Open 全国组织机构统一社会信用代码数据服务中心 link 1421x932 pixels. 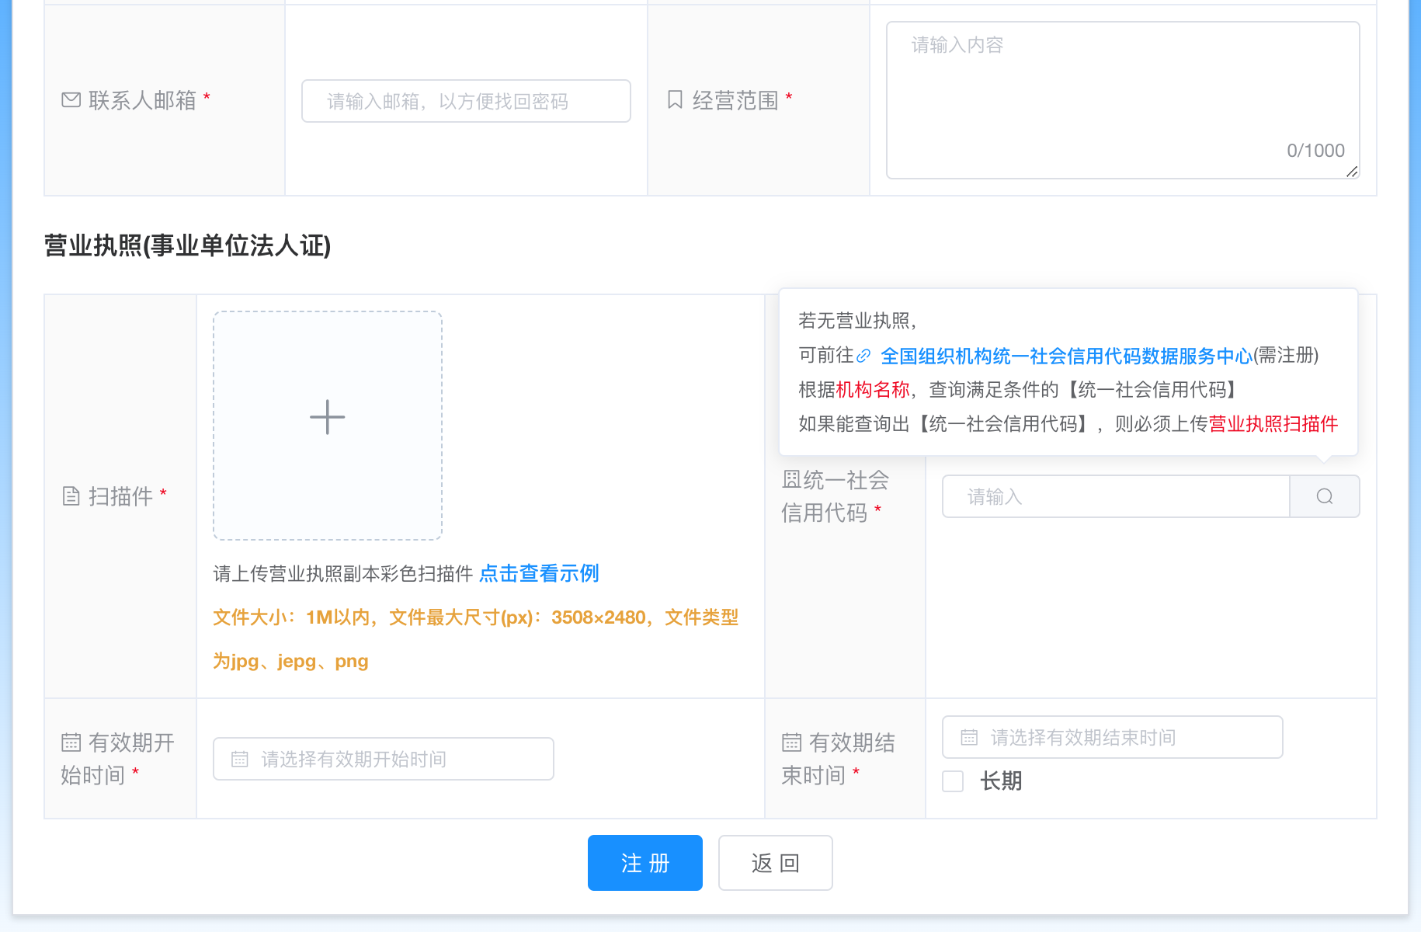pyautogui.click(x=1066, y=356)
